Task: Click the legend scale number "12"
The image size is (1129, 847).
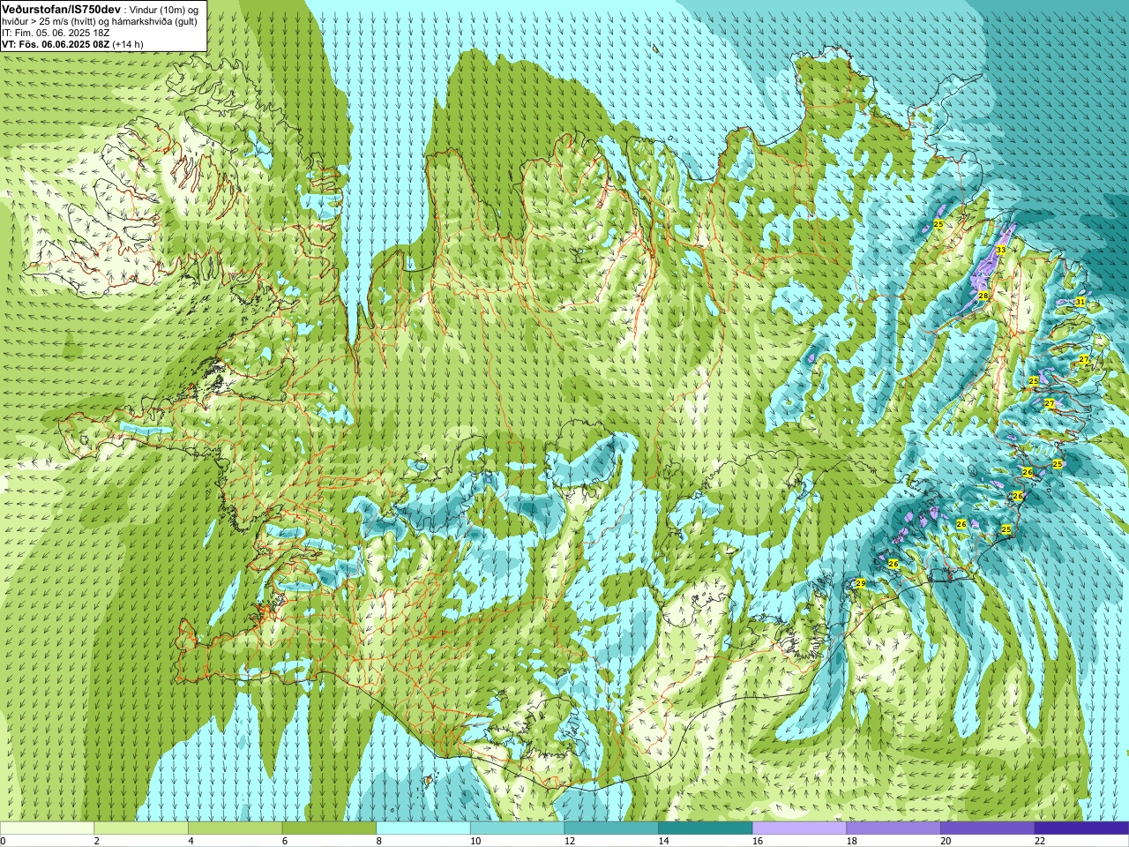Action: tap(570, 841)
